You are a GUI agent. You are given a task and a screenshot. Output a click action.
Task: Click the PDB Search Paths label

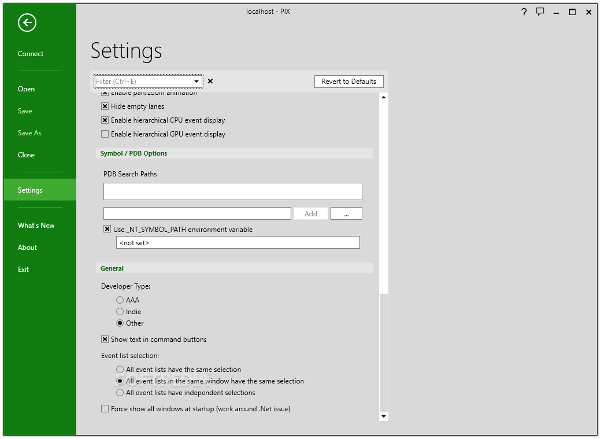130,174
